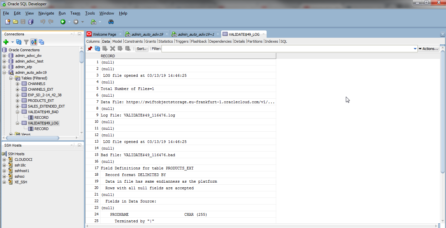
Task: Expand the CHANNELS table node
Action: tap(18, 84)
